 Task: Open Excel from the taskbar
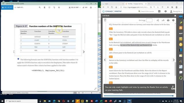[101, 101]
